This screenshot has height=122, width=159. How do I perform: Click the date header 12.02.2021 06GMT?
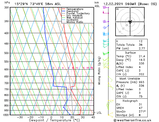point(120,4)
